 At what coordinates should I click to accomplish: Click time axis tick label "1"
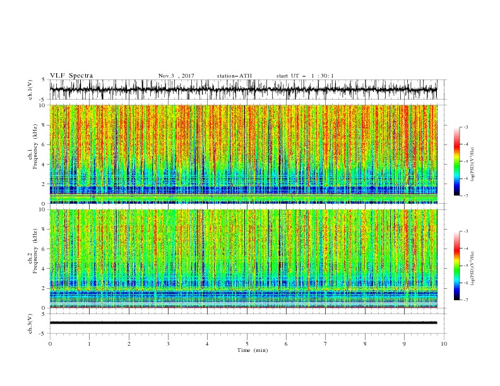click(89, 344)
